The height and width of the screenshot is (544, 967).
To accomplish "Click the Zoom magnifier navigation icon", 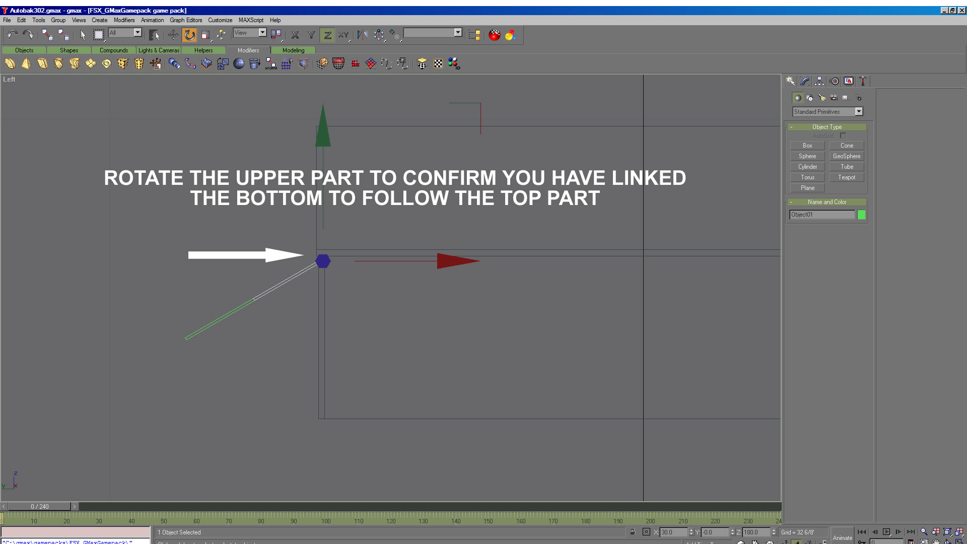I will click(924, 532).
